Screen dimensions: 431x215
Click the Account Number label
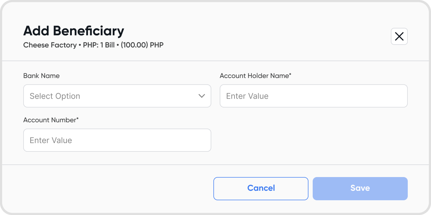(x=50, y=120)
